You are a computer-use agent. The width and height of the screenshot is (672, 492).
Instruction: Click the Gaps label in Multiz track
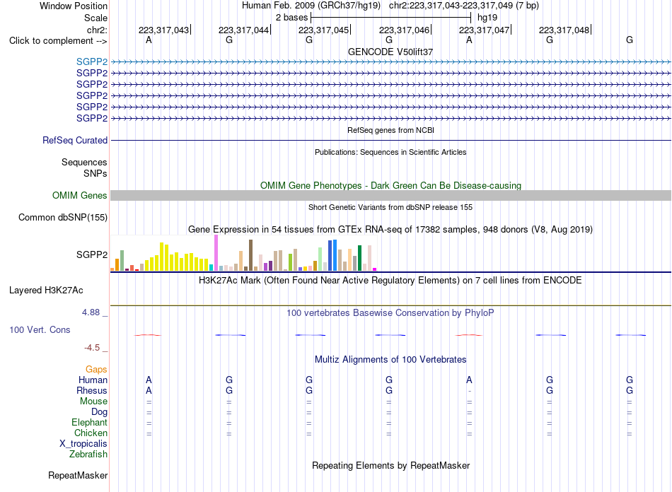pyautogui.click(x=96, y=370)
